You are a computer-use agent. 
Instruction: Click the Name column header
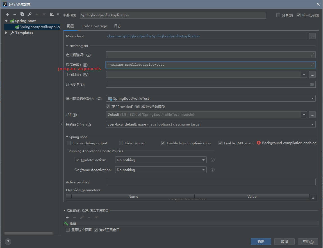[x=133, y=197]
